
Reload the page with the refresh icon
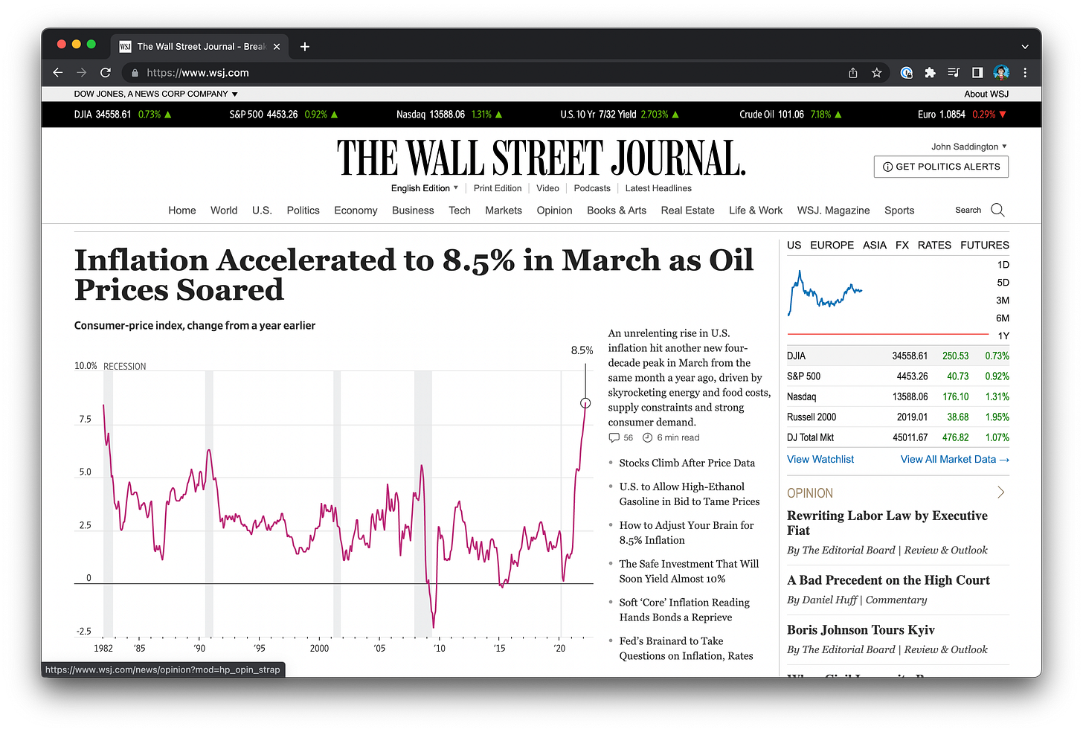tap(106, 73)
